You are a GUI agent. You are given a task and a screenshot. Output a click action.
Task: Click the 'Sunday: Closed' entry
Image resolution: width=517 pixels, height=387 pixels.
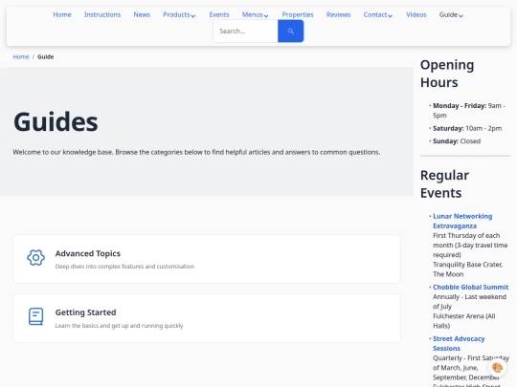[x=457, y=141]
